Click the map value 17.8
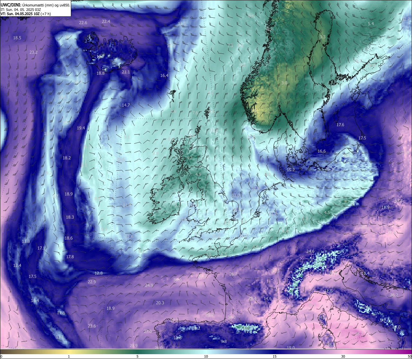412x359 pixels. pos(70,257)
